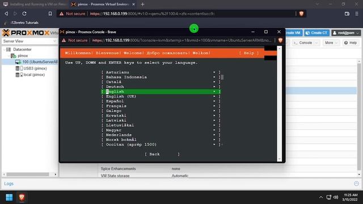
Task: Open Proxmox Help button
Action: (351, 43)
